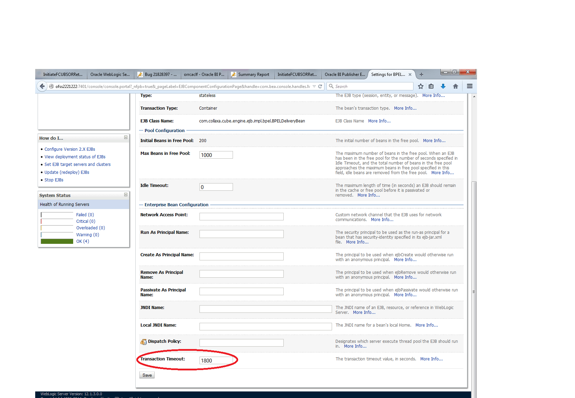
Task: Open Update (redeploy) EJBs link
Action: 67,172
